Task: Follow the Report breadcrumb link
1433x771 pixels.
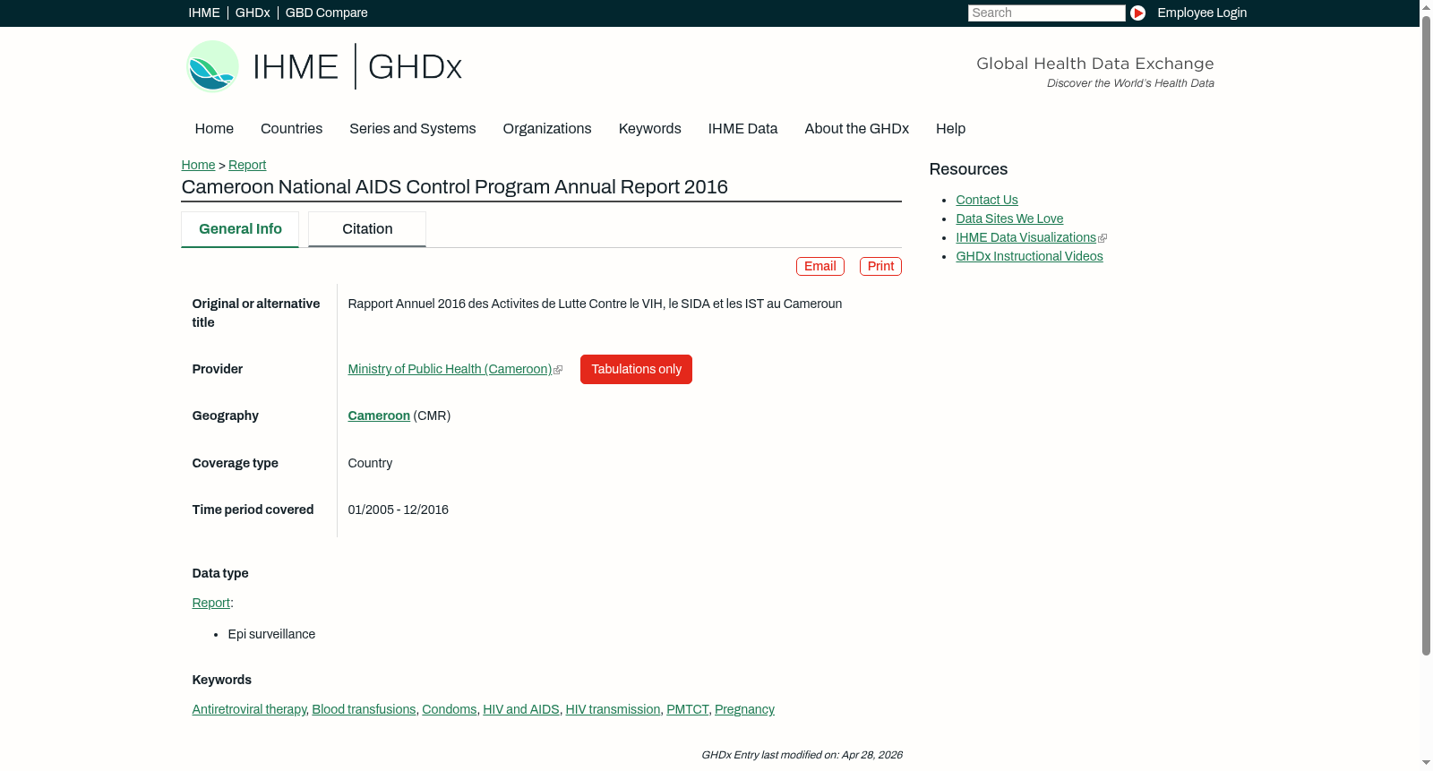Action: pos(247,165)
